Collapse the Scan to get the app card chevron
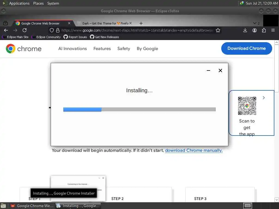279x209 pixels. 264,98
